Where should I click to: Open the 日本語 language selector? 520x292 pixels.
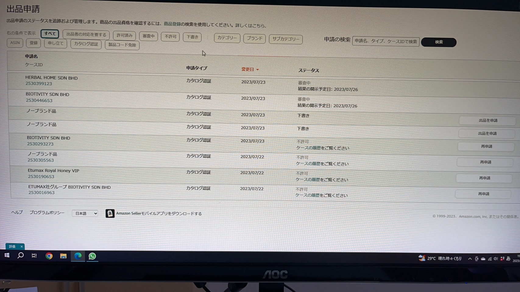tap(85, 213)
